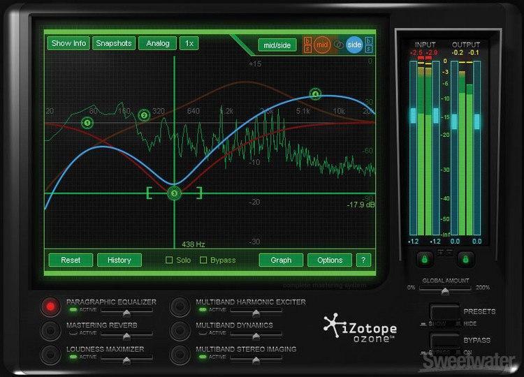Select EQ band node 3 at 438 Hz
Screen dimensions: 524x377
(174, 193)
